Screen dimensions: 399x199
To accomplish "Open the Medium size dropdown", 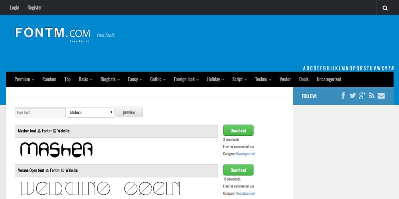I will (91, 113).
